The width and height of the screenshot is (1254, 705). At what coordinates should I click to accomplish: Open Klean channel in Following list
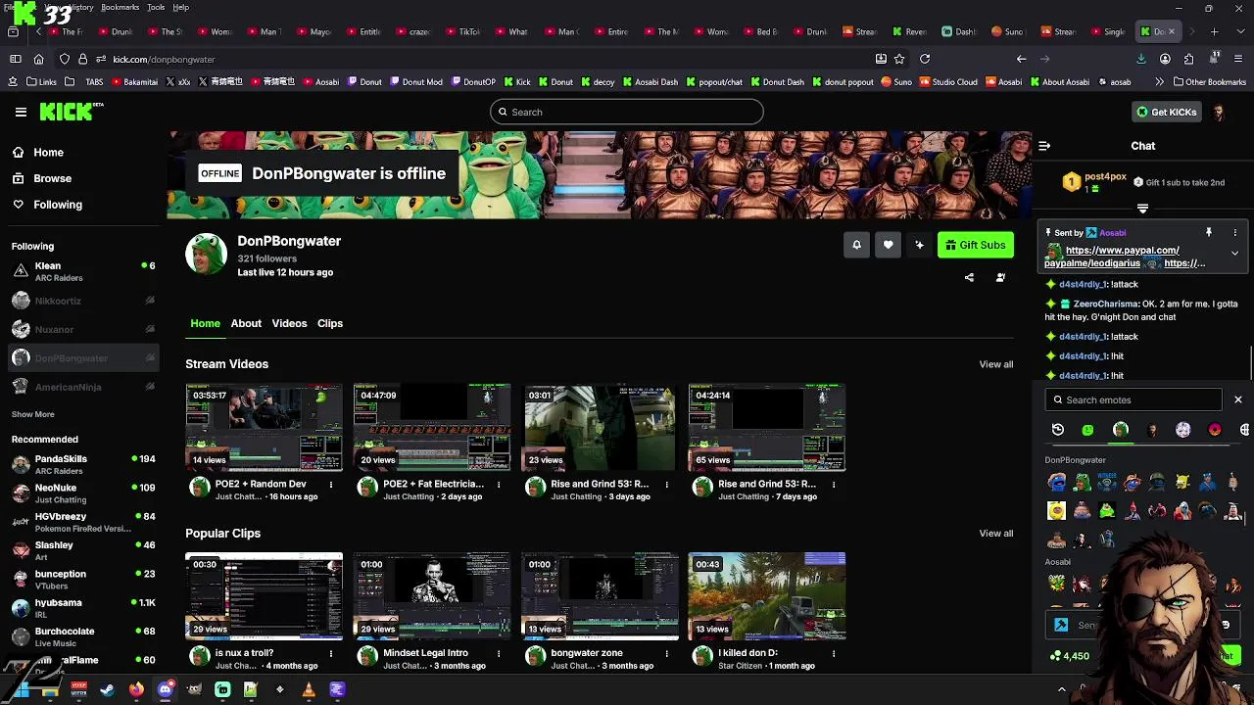(83, 271)
